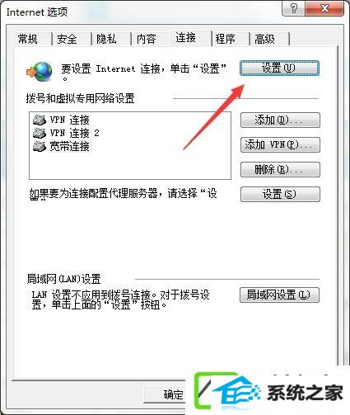The image size is (350, 415).
Task: Click the 添加(D)... button
Action: pyautogui.click(x=280, y=120)
